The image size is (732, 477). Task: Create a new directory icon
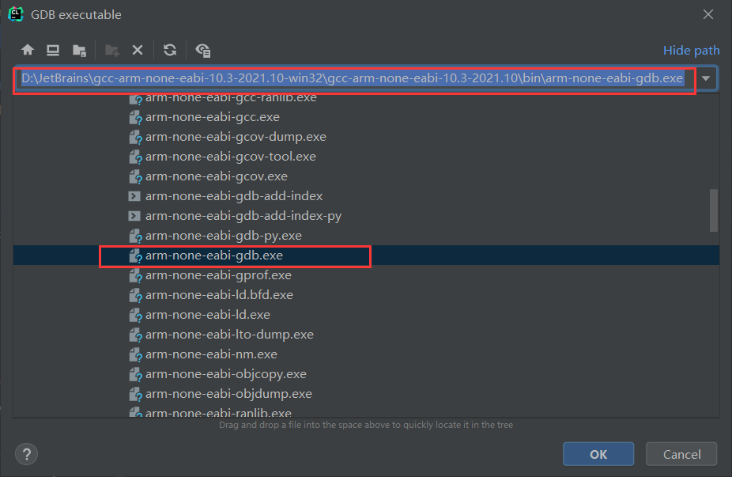(x=112, y=50)
